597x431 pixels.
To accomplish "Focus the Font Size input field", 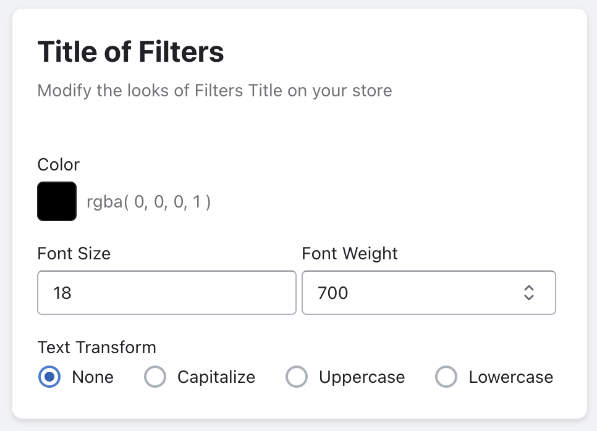I will [167, 293].
